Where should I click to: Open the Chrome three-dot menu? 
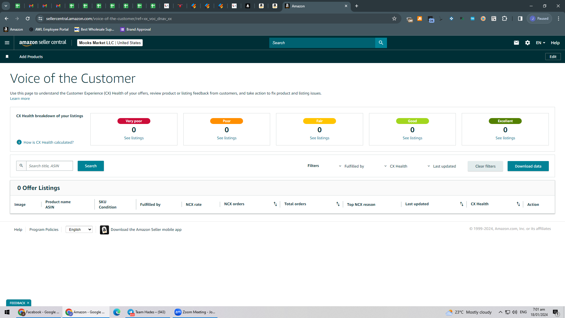point(558,19)
